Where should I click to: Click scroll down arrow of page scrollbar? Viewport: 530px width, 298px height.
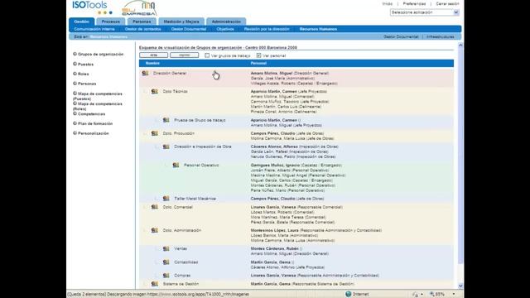pyautogui.click(x=460, y=286)
